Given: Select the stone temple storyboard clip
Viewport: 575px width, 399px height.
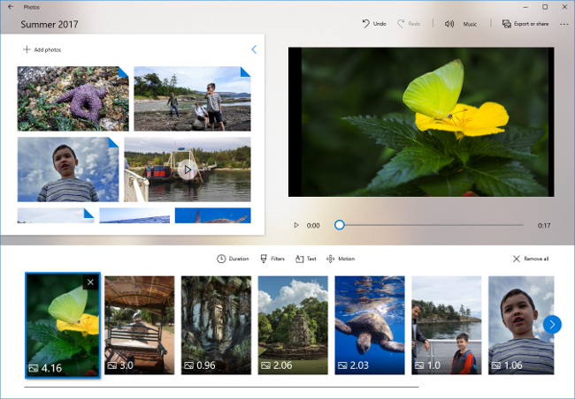Looking at the screenshot, I should [293, 325].
